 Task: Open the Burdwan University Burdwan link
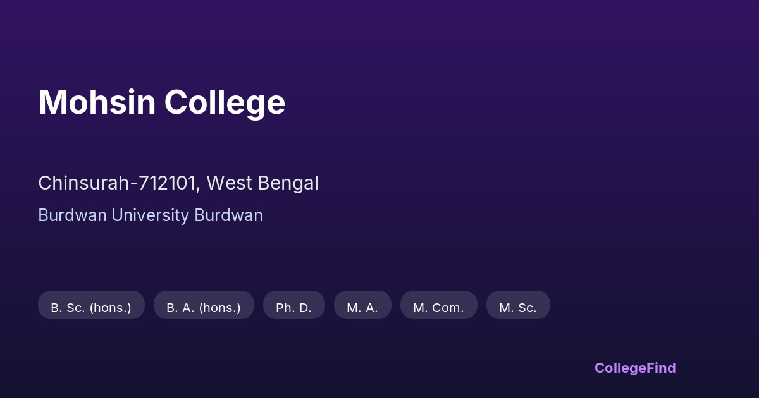[x=151, y=215]
